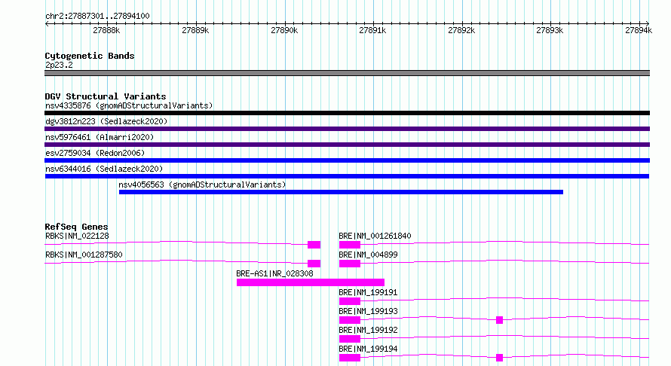The width and height of the screenshot is (671, 366).
Task: Open variant label nsv6344016 (Sedlazeck2020)
Action: click(x=104, y=169)
